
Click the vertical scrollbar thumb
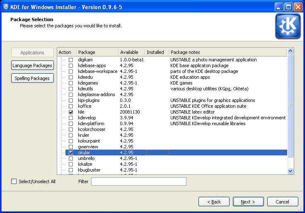pos(290,106)
